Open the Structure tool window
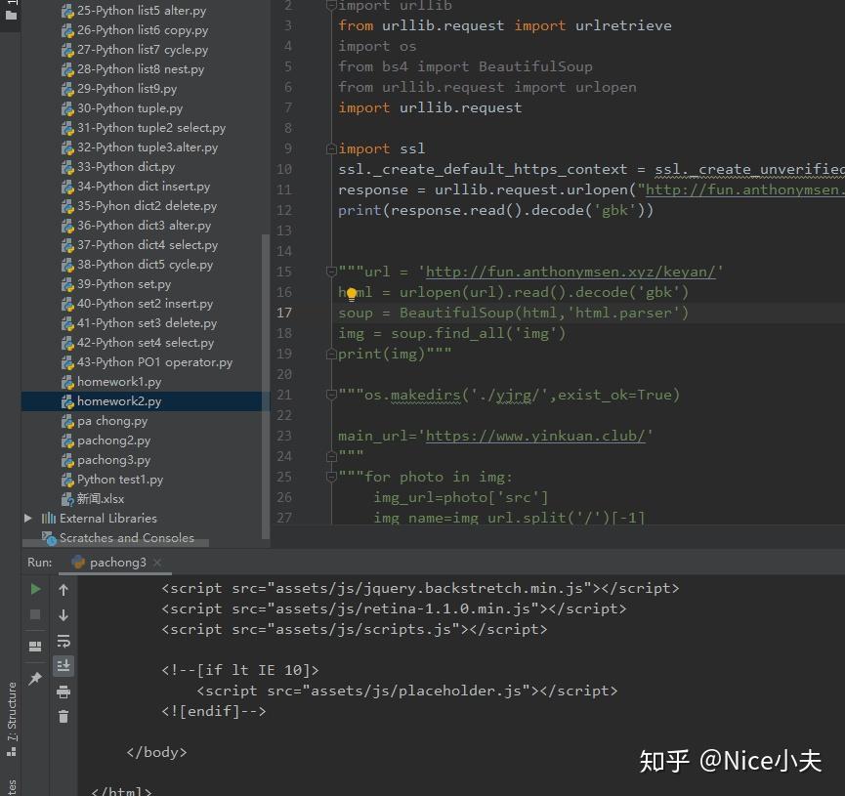This screenshot has width=845, height=796. [x=14, y=710]
